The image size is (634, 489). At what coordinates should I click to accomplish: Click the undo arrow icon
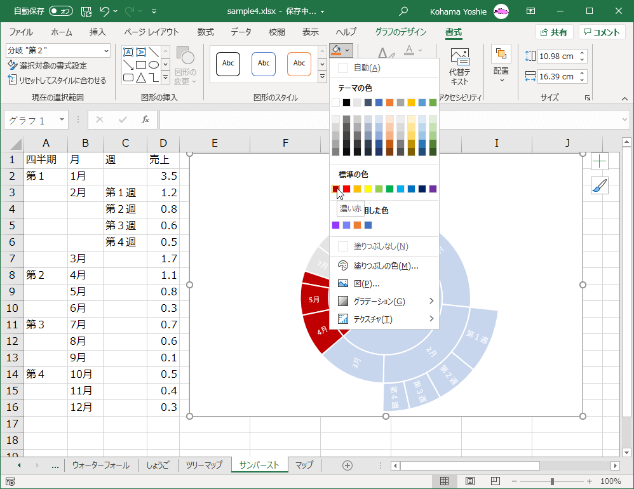tap(105, 11)
